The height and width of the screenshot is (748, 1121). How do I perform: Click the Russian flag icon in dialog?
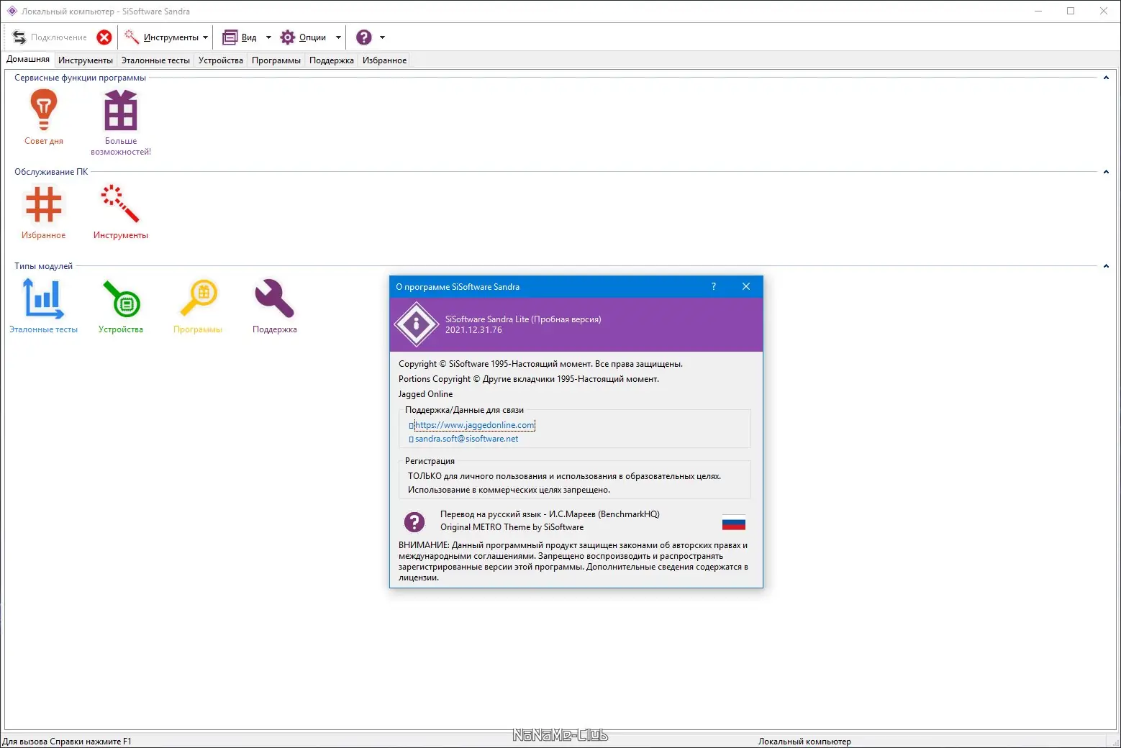point(733,522)
